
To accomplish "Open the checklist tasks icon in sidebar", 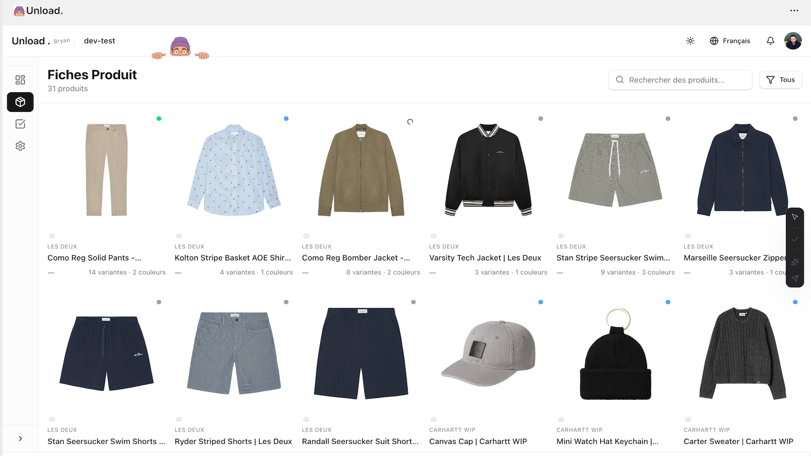I will coord(20,124).
